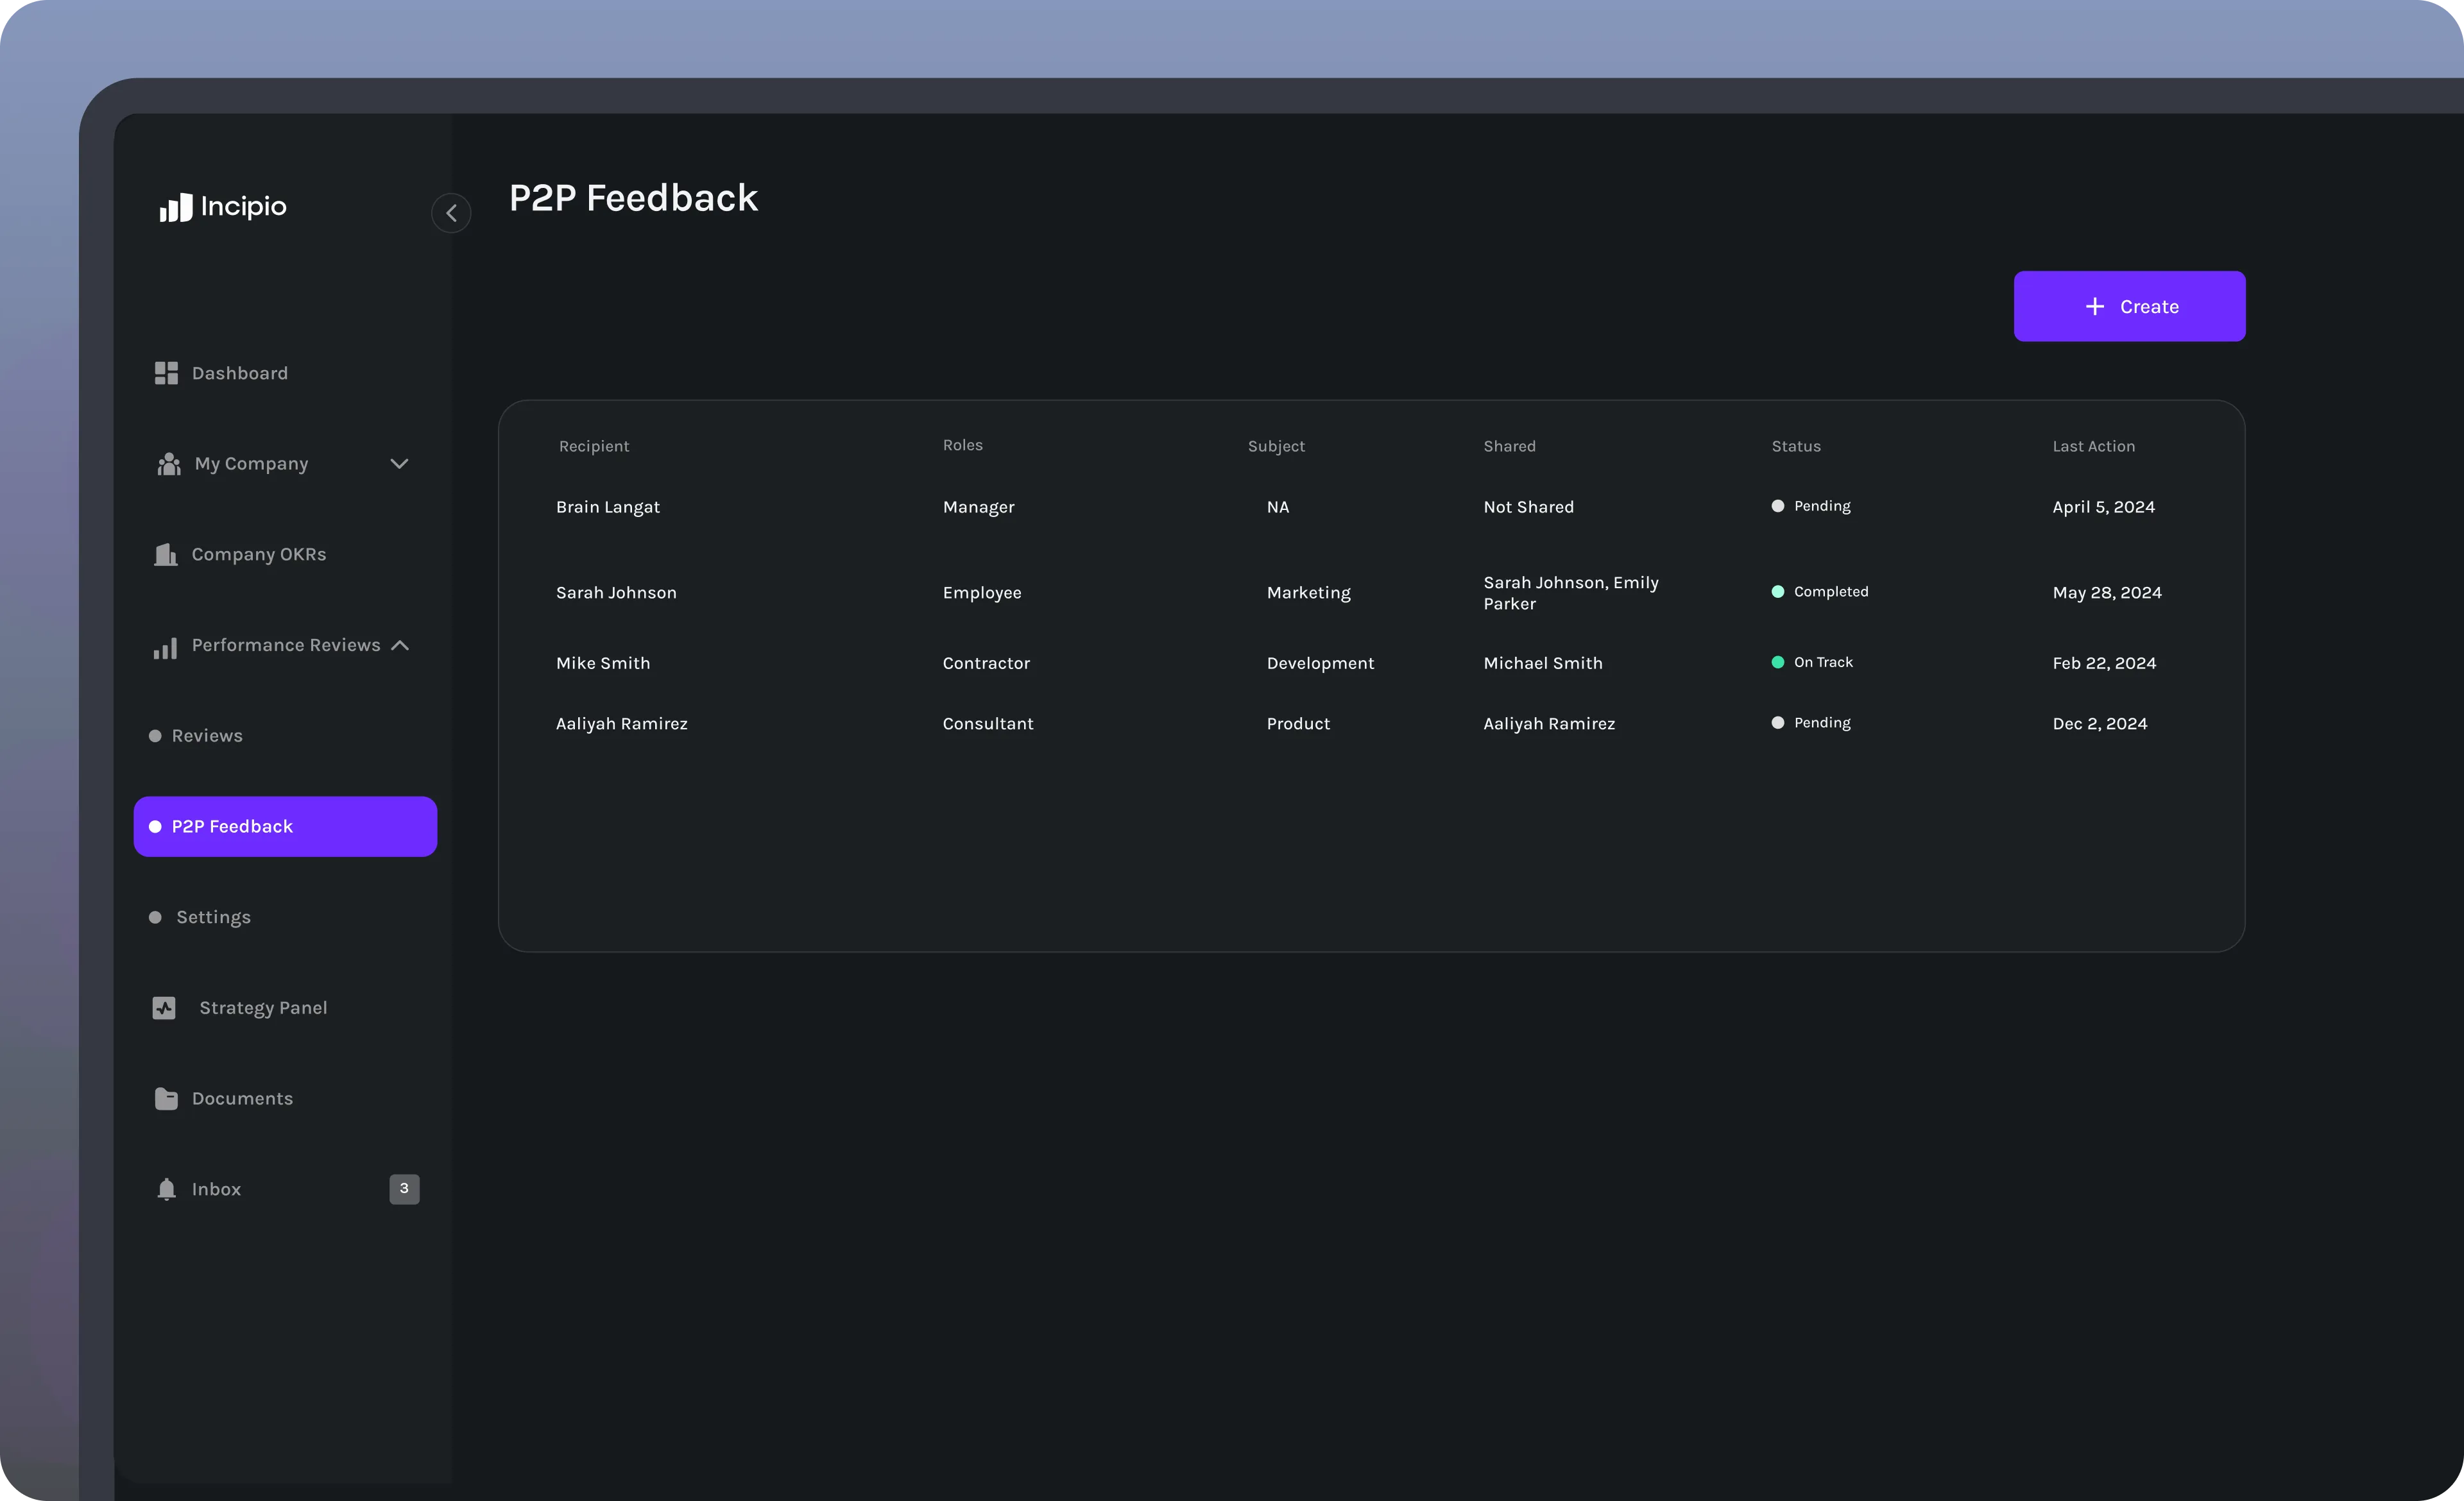The image size is (2464, 1501).
Task: Click the Performance Reviews bar chart icon
Action: tap(165, 648)
